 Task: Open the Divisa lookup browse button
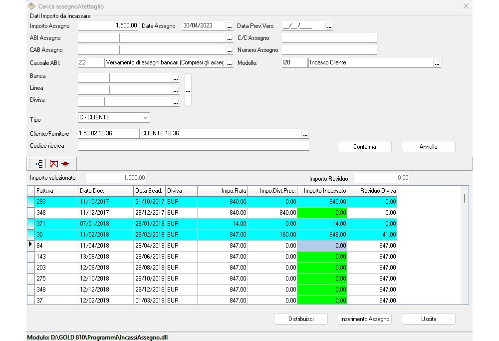click(176, 102)
